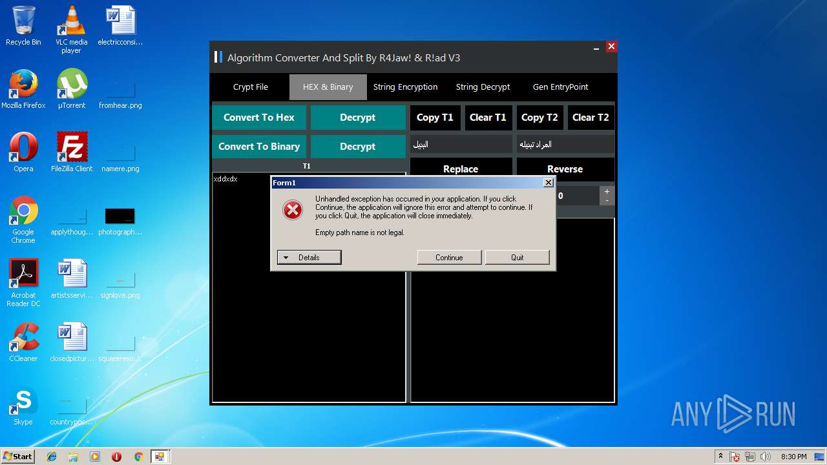827x465 pixels.
Task: Select the squarereso file icon
Action: tap(120, 347)
